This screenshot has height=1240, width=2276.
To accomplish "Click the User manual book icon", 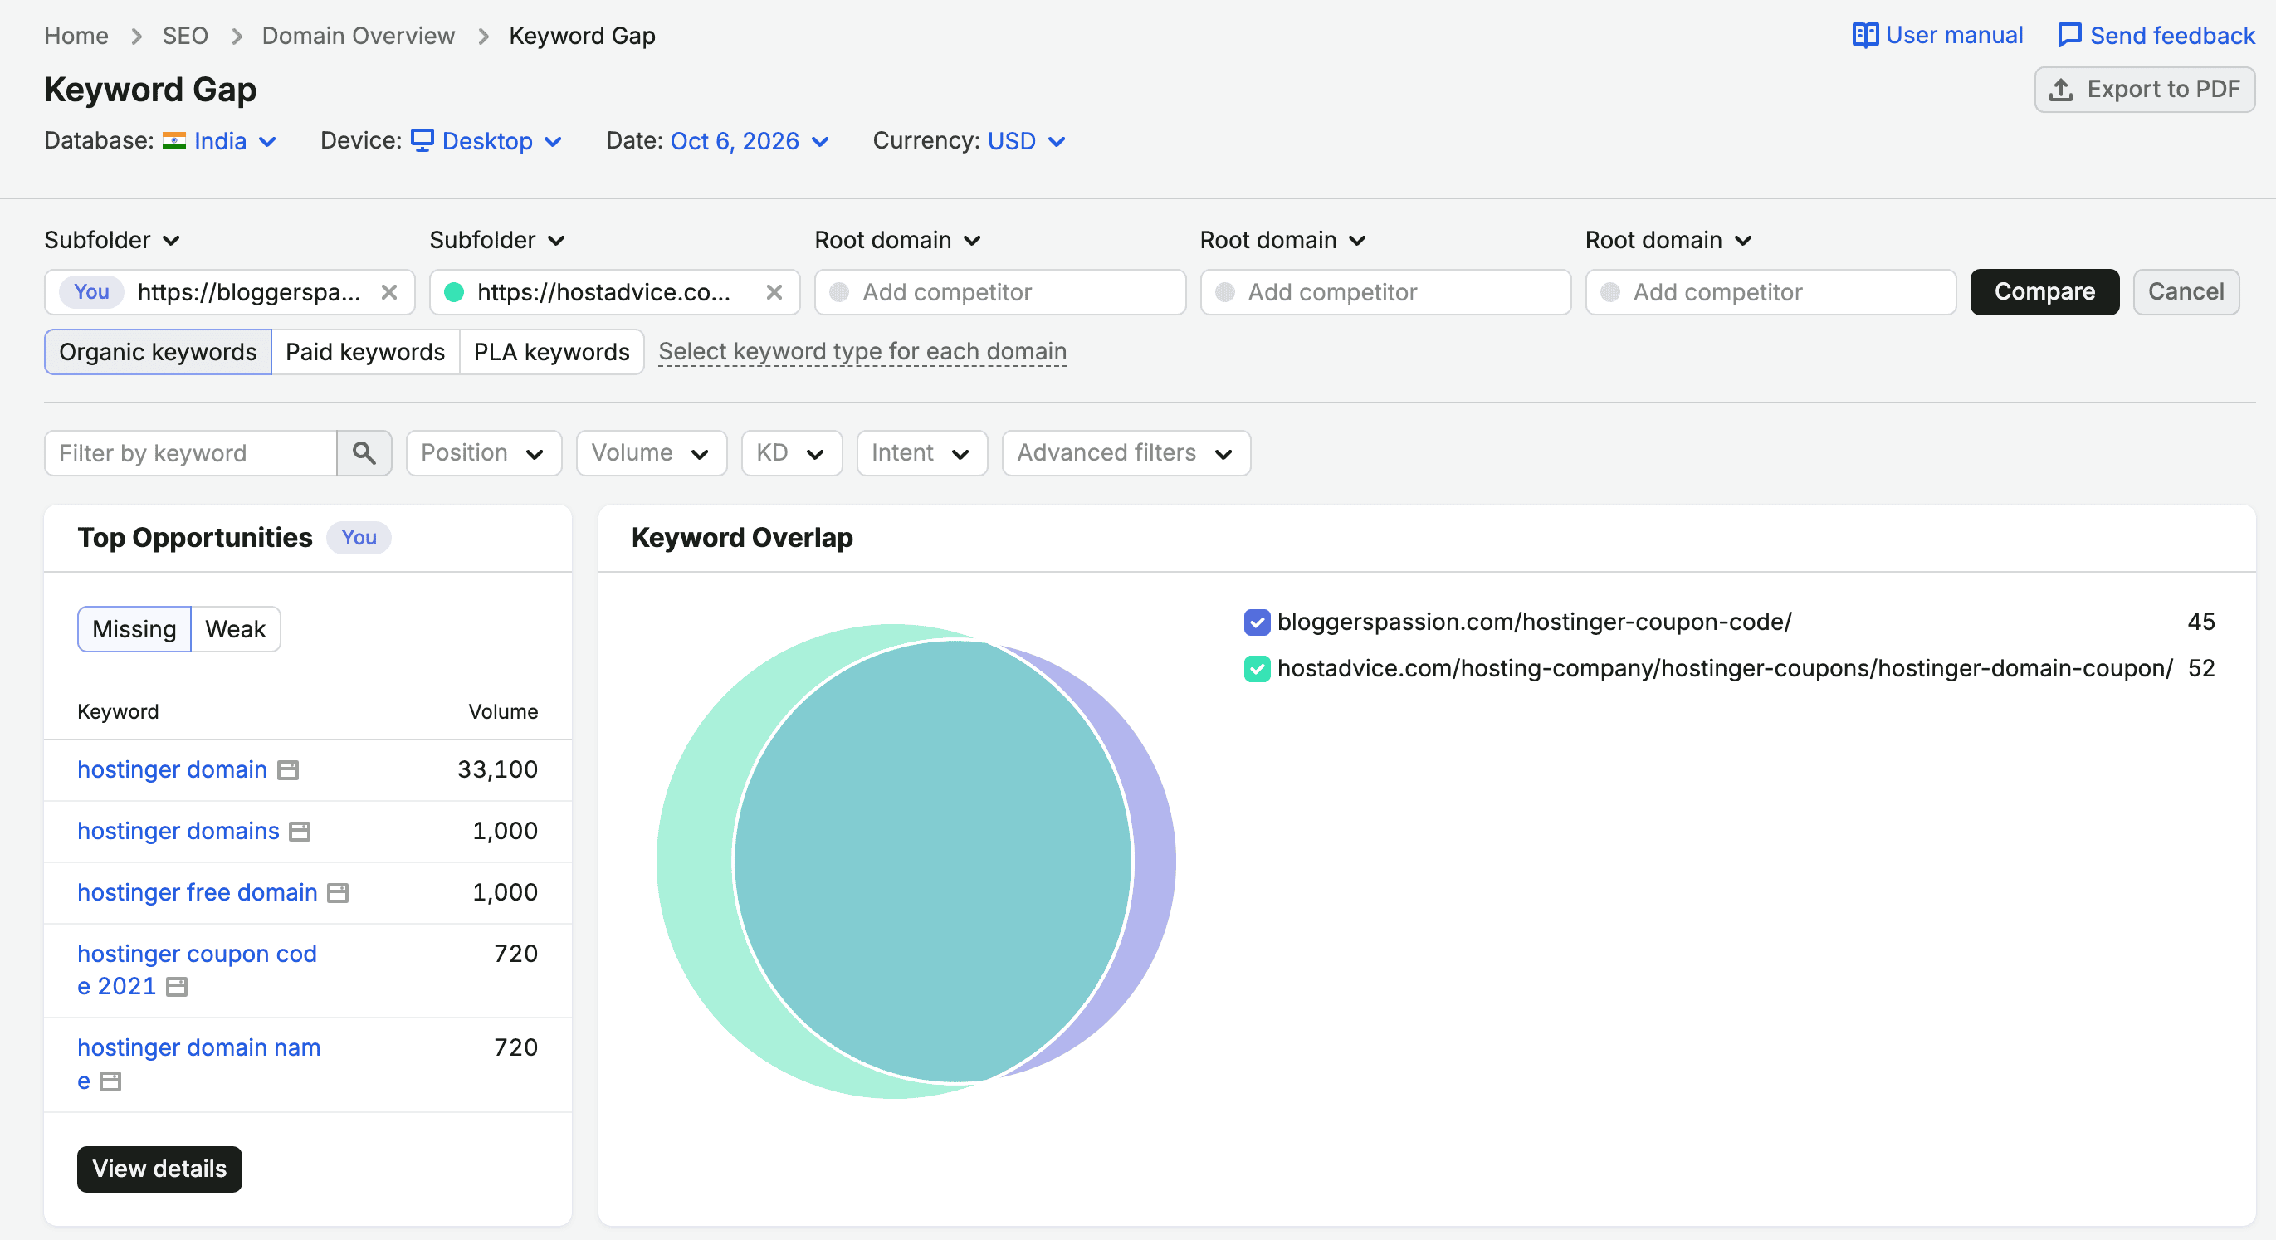I will pos(1865,36).
